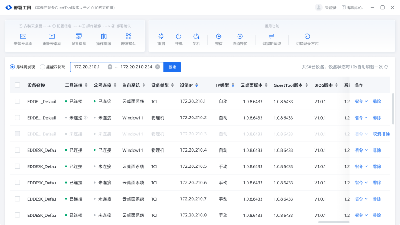Image resolution: width=400 pixels, height=225 pixels.
Task: Click 取消排除 link for 172.20.210.3
Action: 381,134
